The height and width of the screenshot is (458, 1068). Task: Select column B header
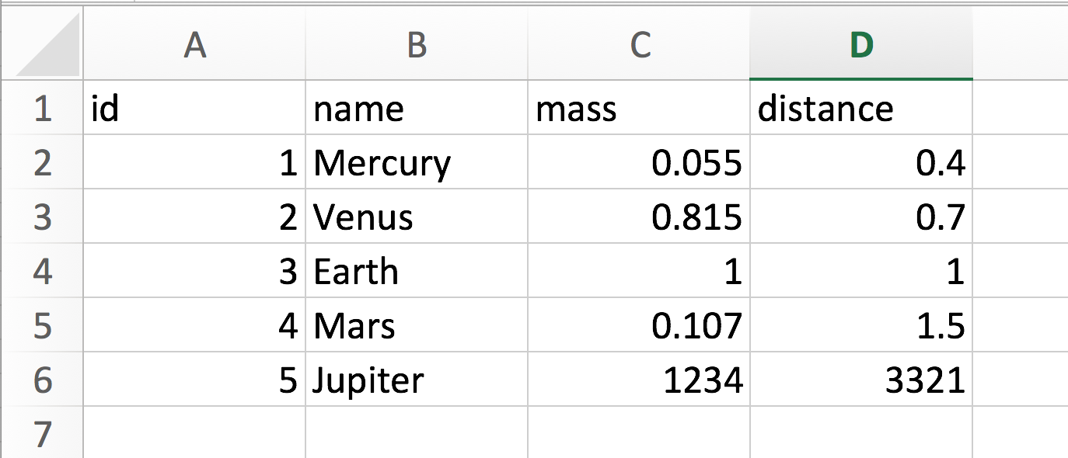tap(417, 47)
